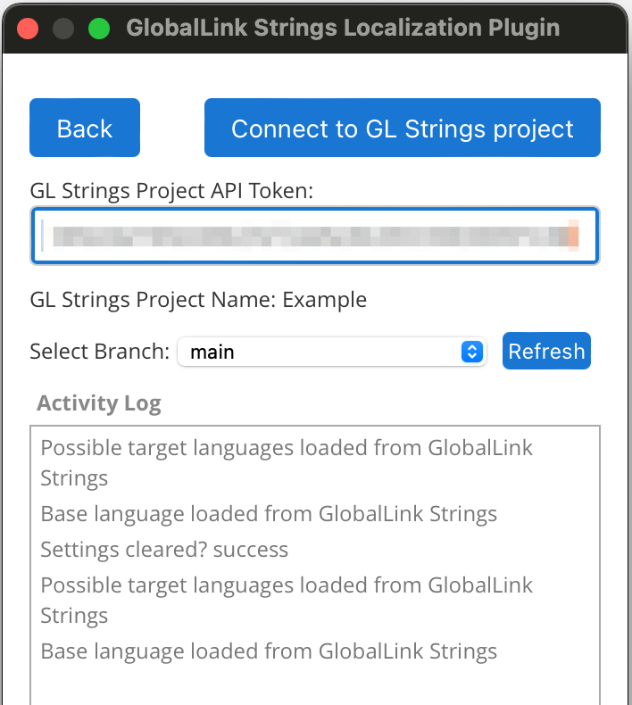Open the Select Branch dropdown showing main
632x705 pixels.
[x=332, y=352]
